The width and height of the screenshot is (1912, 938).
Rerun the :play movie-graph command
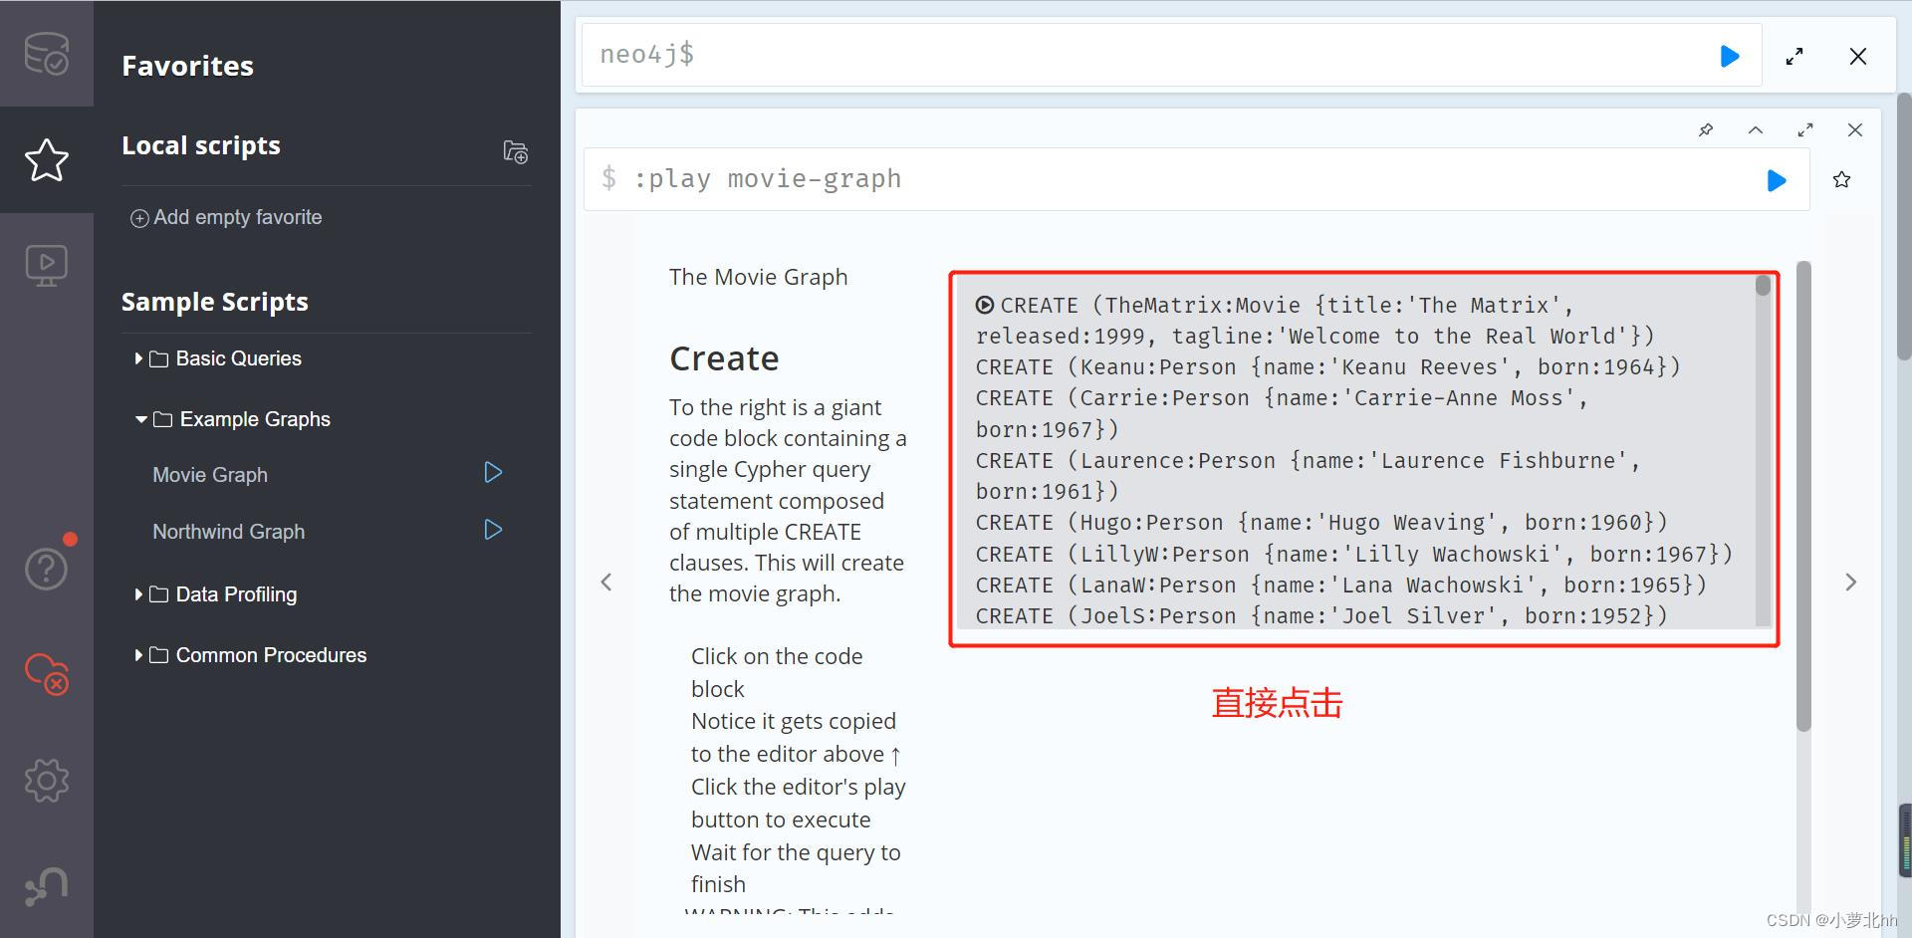coord(1776,180)
